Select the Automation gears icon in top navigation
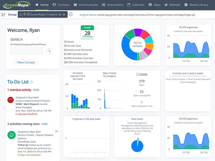Image resolution: width=215 pixels, height=161 pixels. click(x=104, y=5)
